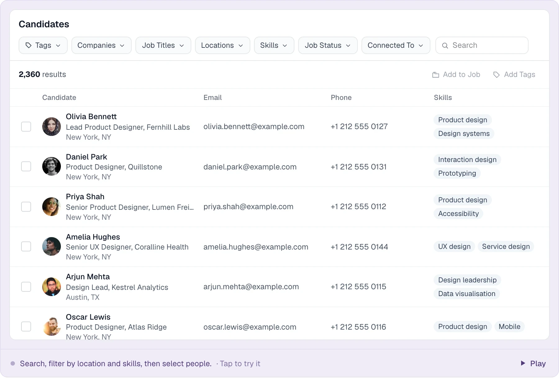Toggle the checkbox next to Arjun Mehta
The image size is (559, 378).
click(x=26, y=287)
